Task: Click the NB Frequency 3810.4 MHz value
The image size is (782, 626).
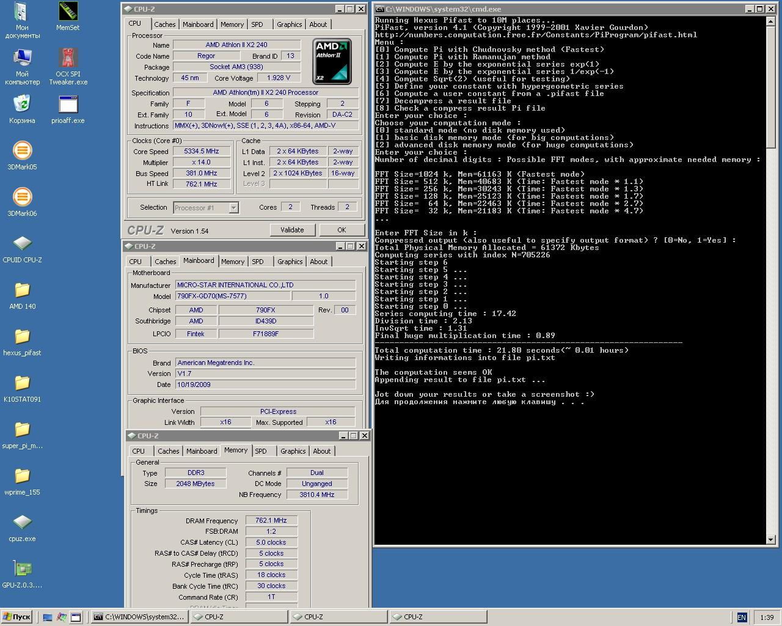Action: point(317,495)
